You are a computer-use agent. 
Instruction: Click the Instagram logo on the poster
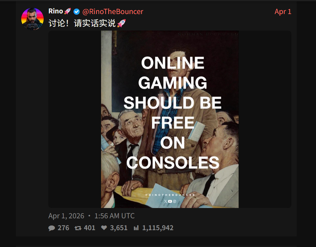174,201
